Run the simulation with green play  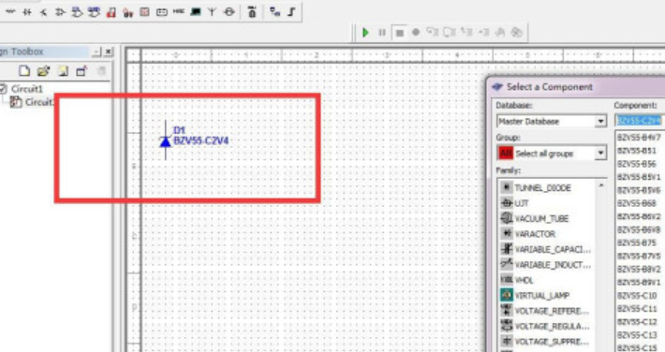click(x=365, y=32)
